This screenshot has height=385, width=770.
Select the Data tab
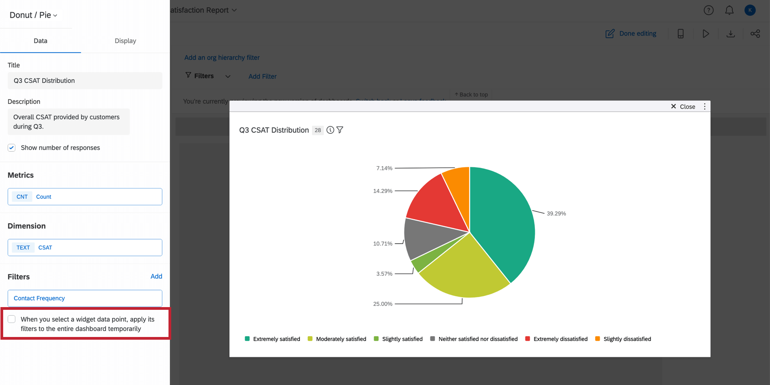[x=40, y=41]
